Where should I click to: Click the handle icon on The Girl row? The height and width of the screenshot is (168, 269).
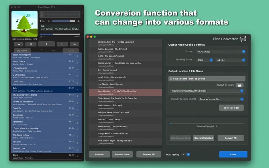[77, 143]
